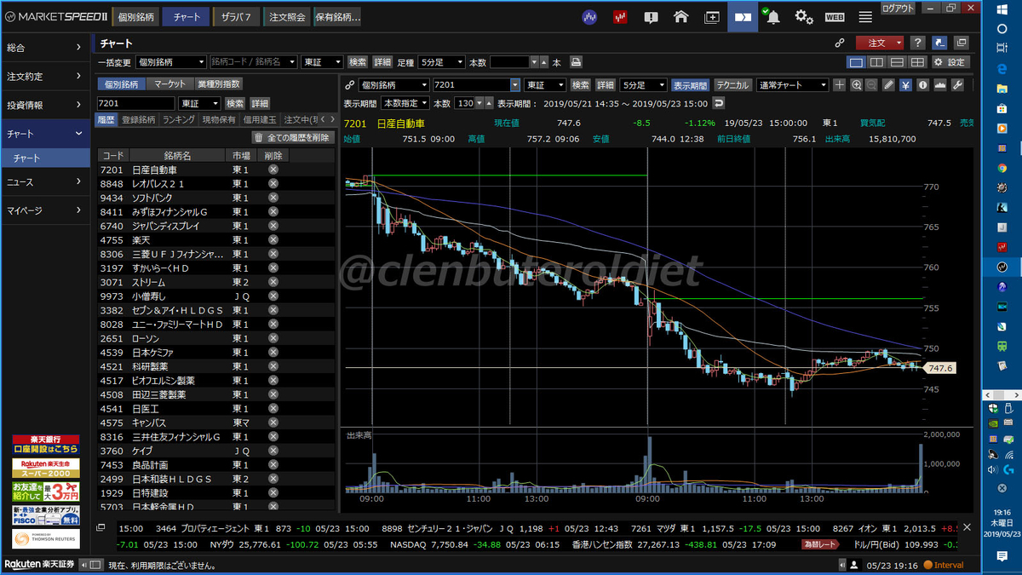Screen dimensions: 1022x575
Task: Delete 日産自動車 row from history
Action: pos(273,170)
